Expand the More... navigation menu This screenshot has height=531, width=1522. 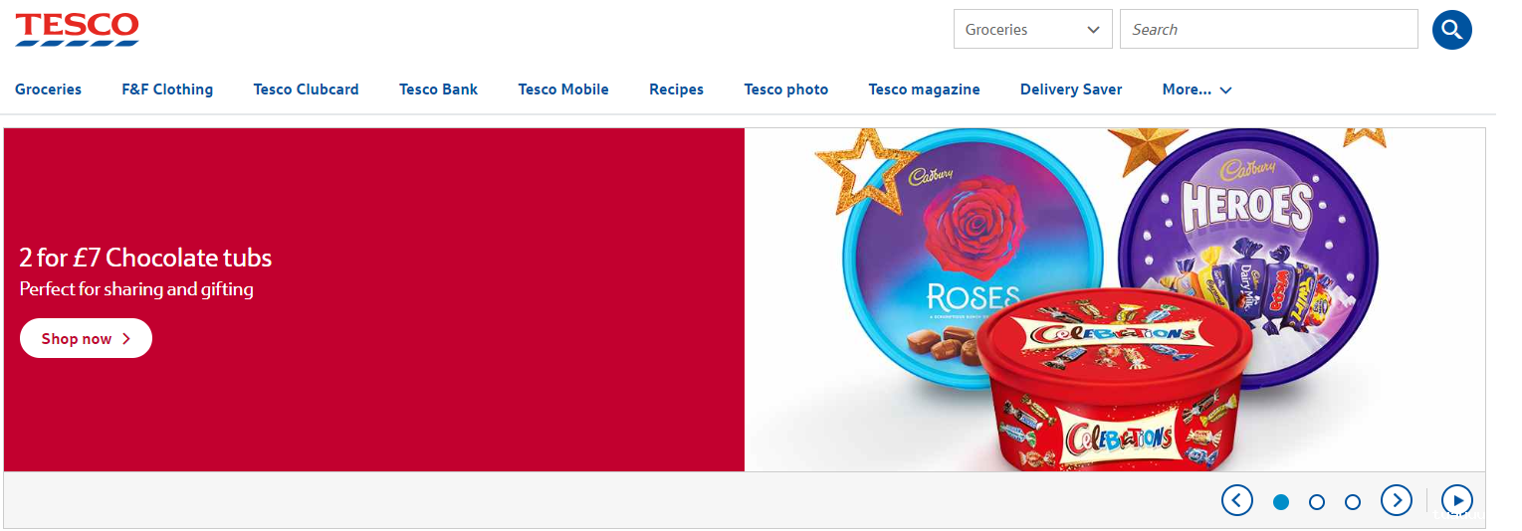click(x=1196, y=89)
